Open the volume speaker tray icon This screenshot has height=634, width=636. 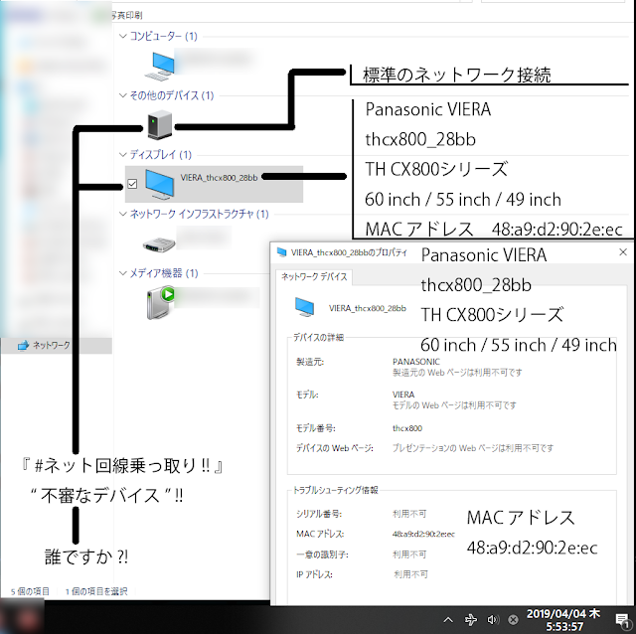click(493, 619)
